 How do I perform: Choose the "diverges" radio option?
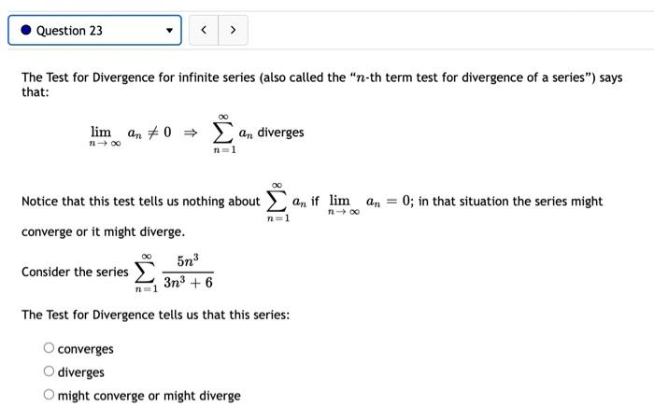49,371
